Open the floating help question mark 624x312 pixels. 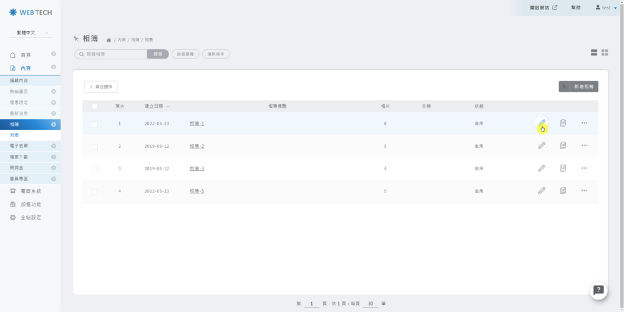[598, 290]
